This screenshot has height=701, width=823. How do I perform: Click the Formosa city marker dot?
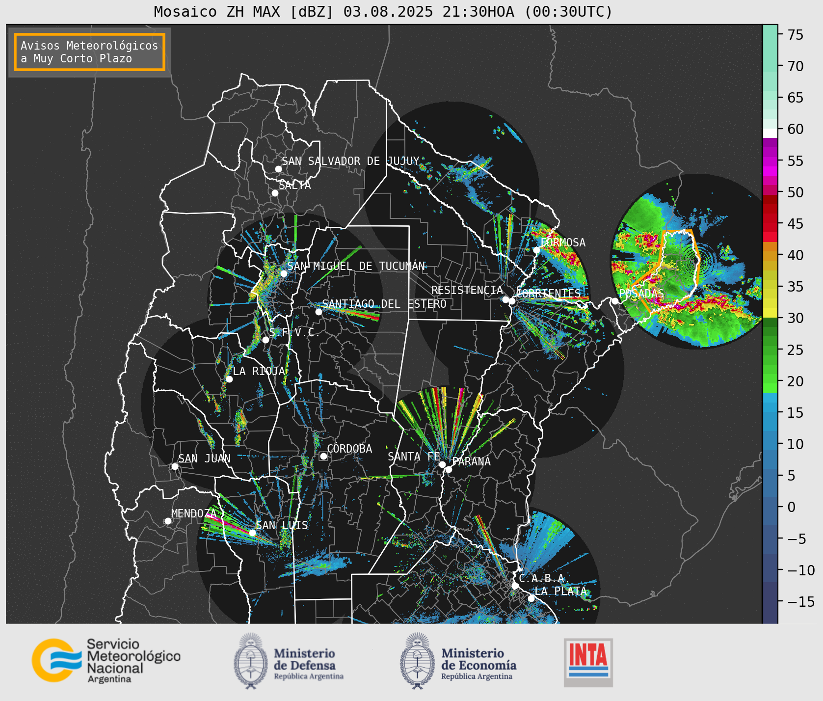[x=537, y=250]
